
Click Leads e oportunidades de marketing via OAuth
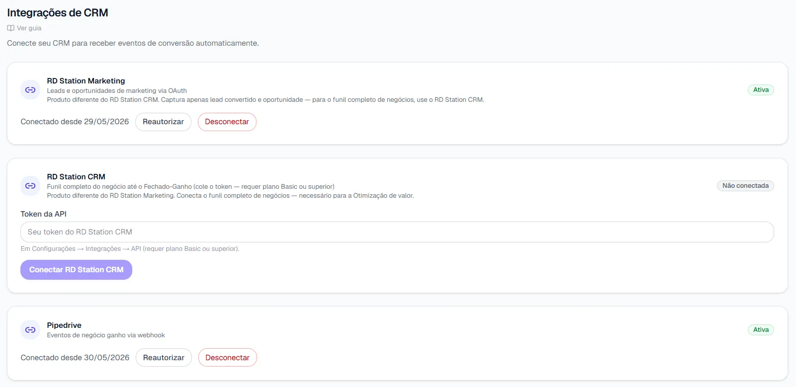point(117,91)
